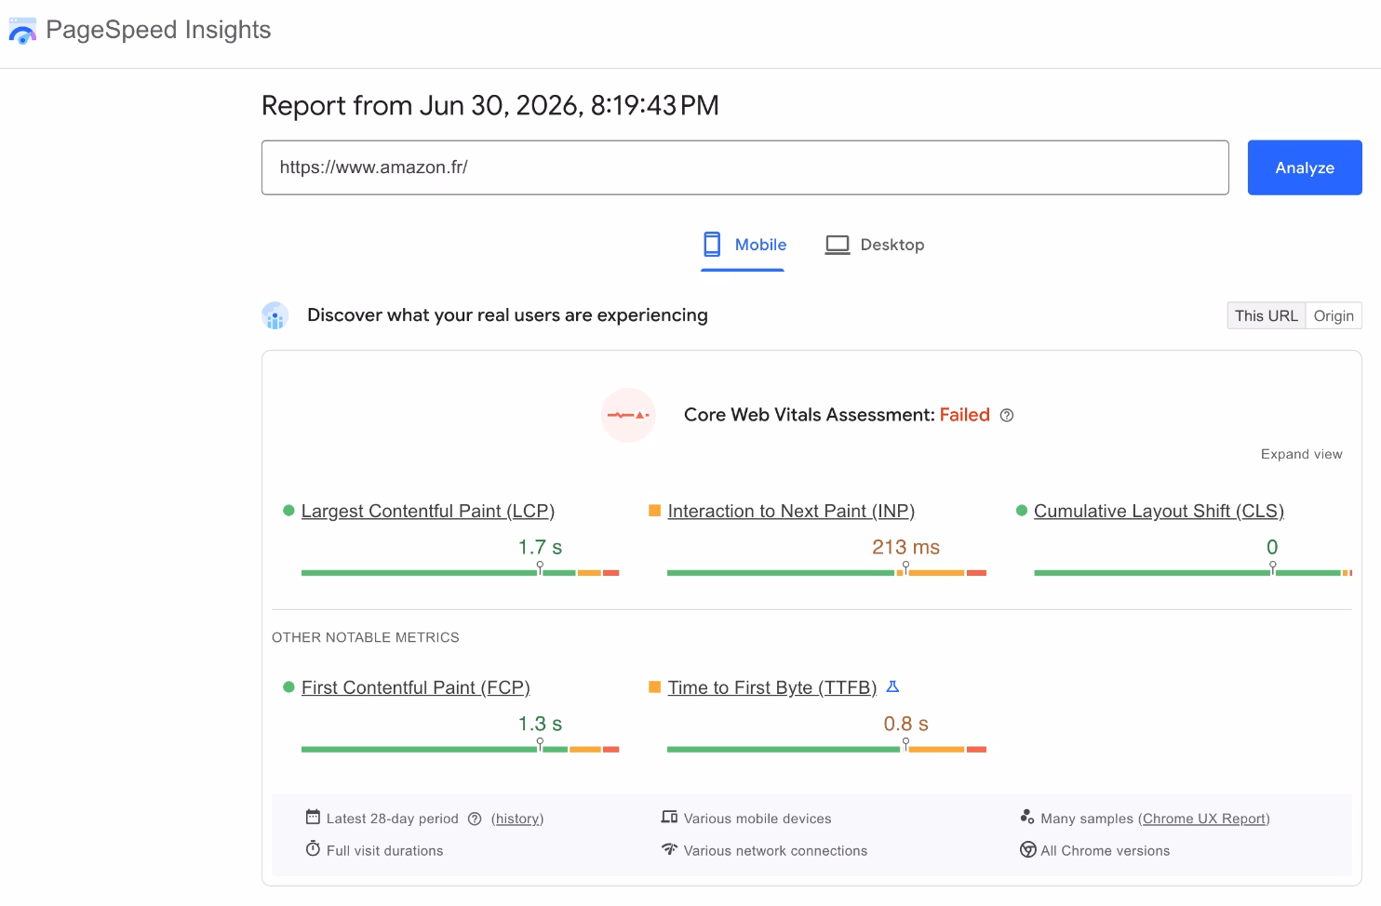Open Largest Contentful Paint (LCP) link
1381x906 pixels.
[x=428, y=511]
